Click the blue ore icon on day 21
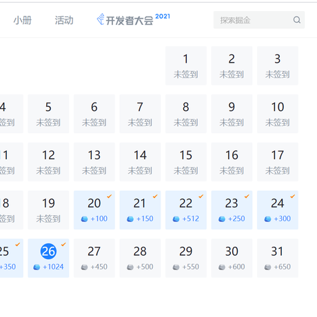The height and width of the screenshot is (317, 317). click(x=130, y=219)
